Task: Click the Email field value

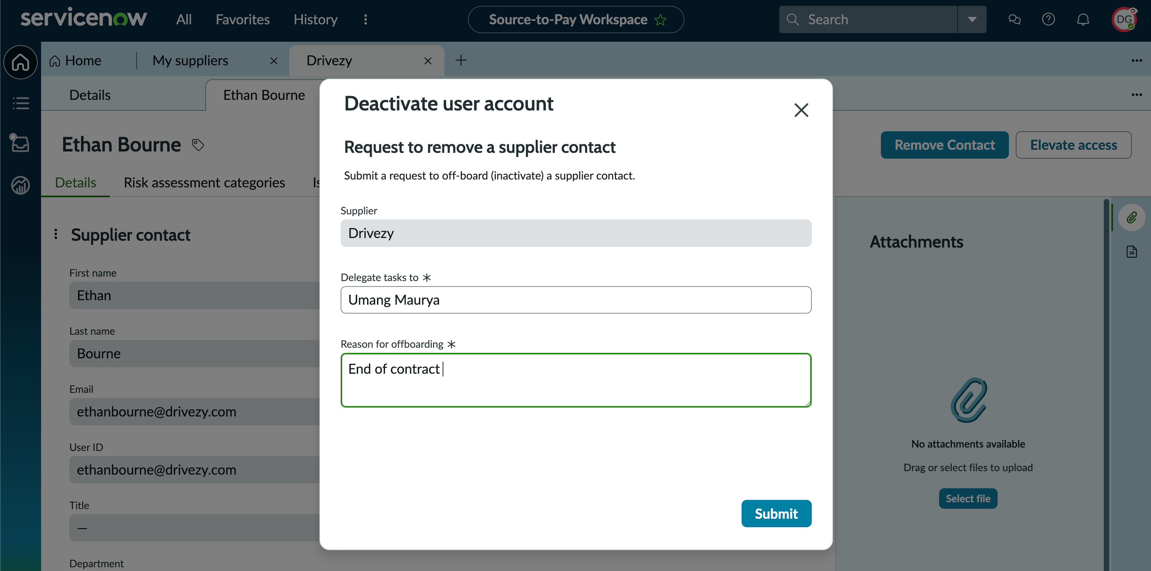Action: [x=194, y=411]
